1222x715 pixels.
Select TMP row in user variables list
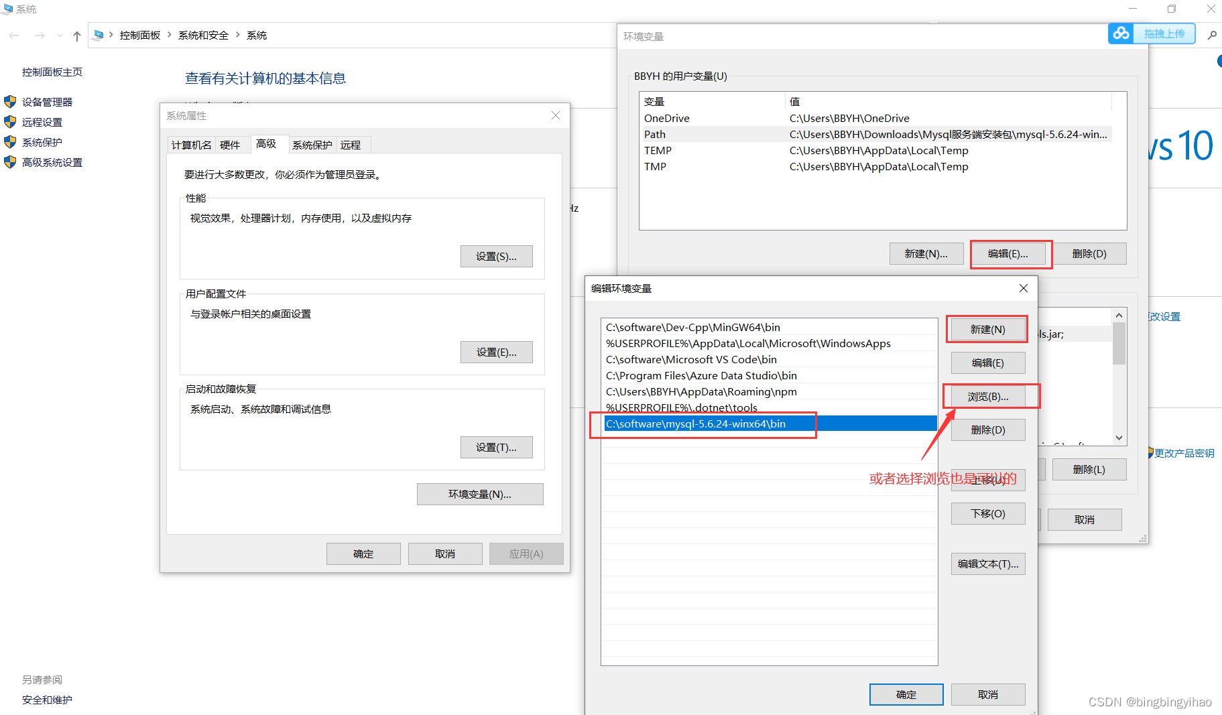(x=876, y=166)
